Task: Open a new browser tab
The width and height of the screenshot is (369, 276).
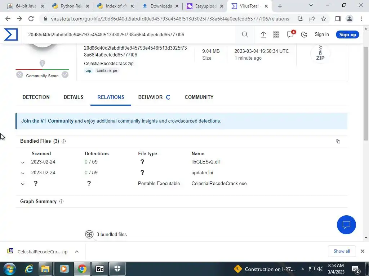Action: [x=280, y=6]
